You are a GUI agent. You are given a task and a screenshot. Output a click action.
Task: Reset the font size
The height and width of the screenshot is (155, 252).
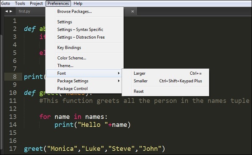point(165,91)
